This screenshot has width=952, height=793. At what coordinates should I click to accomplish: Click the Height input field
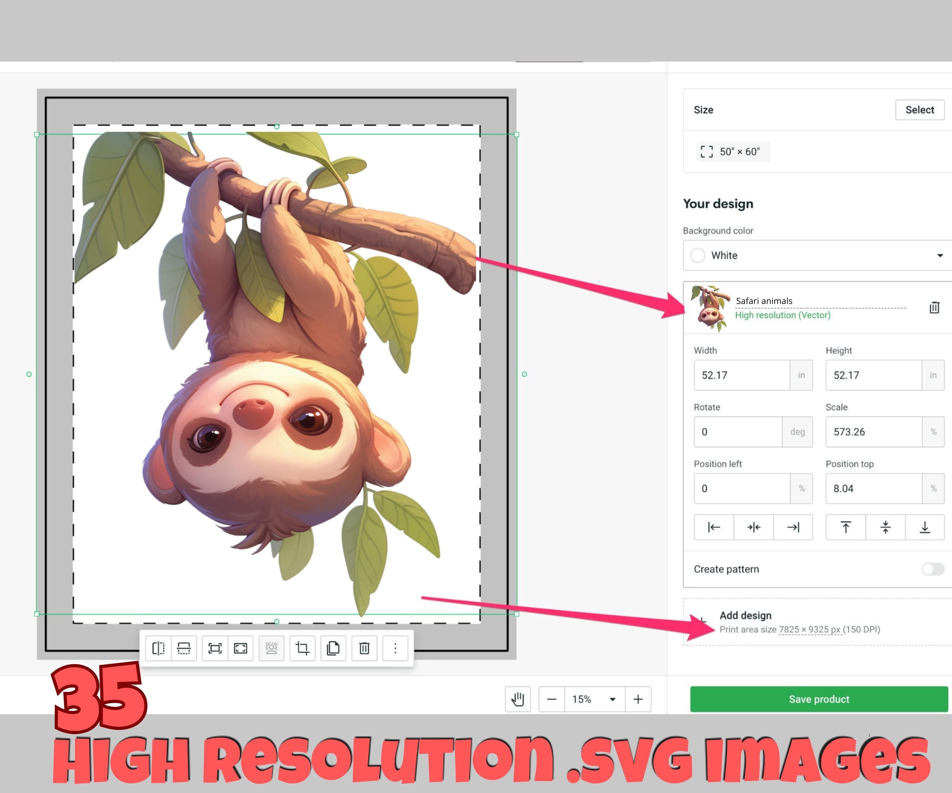pos(874,375)
